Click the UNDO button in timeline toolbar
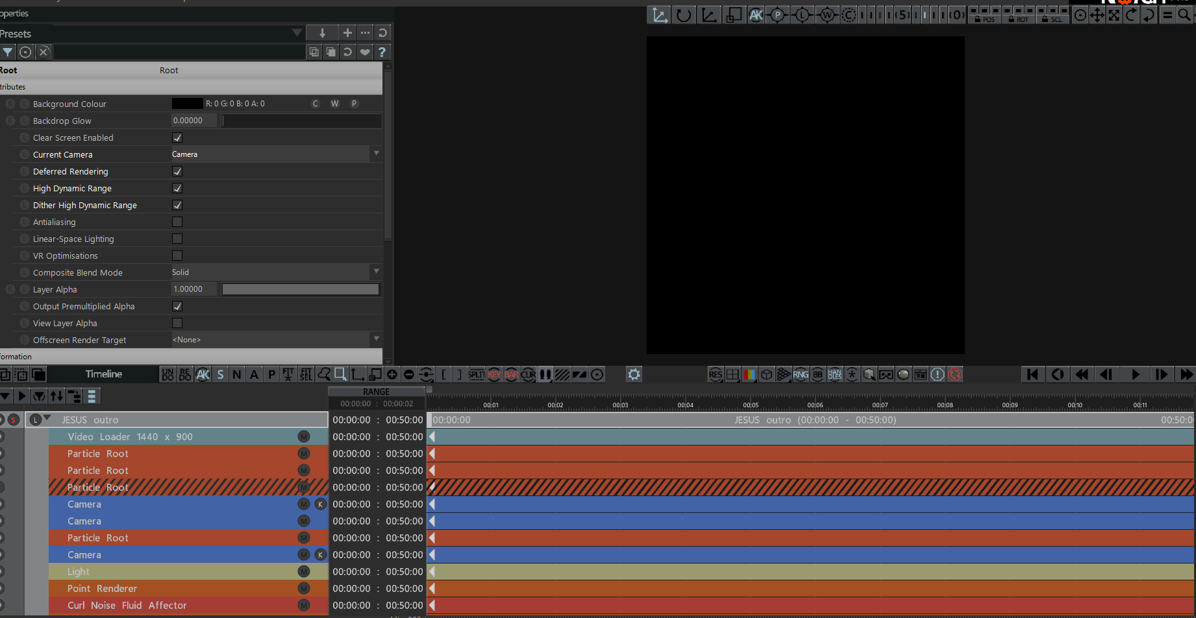The height and width of the screenshot is (618, 1196). (168, 374)
